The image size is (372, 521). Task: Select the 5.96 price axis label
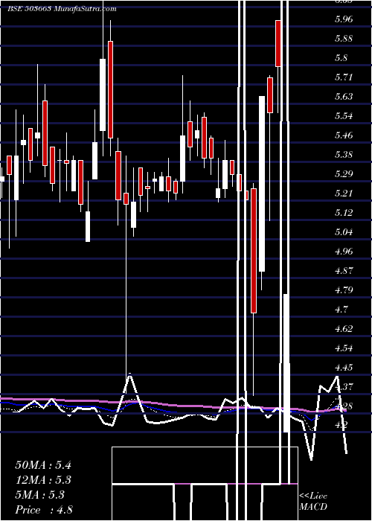(344, 19)
